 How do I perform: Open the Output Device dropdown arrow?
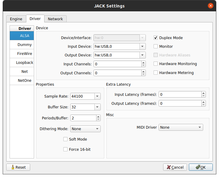tap(143, 55)
